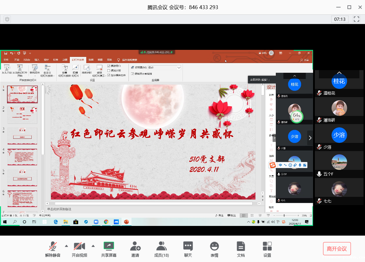
Task: Toggle the 播放旁白 checkbox
Action: (109, 66)
